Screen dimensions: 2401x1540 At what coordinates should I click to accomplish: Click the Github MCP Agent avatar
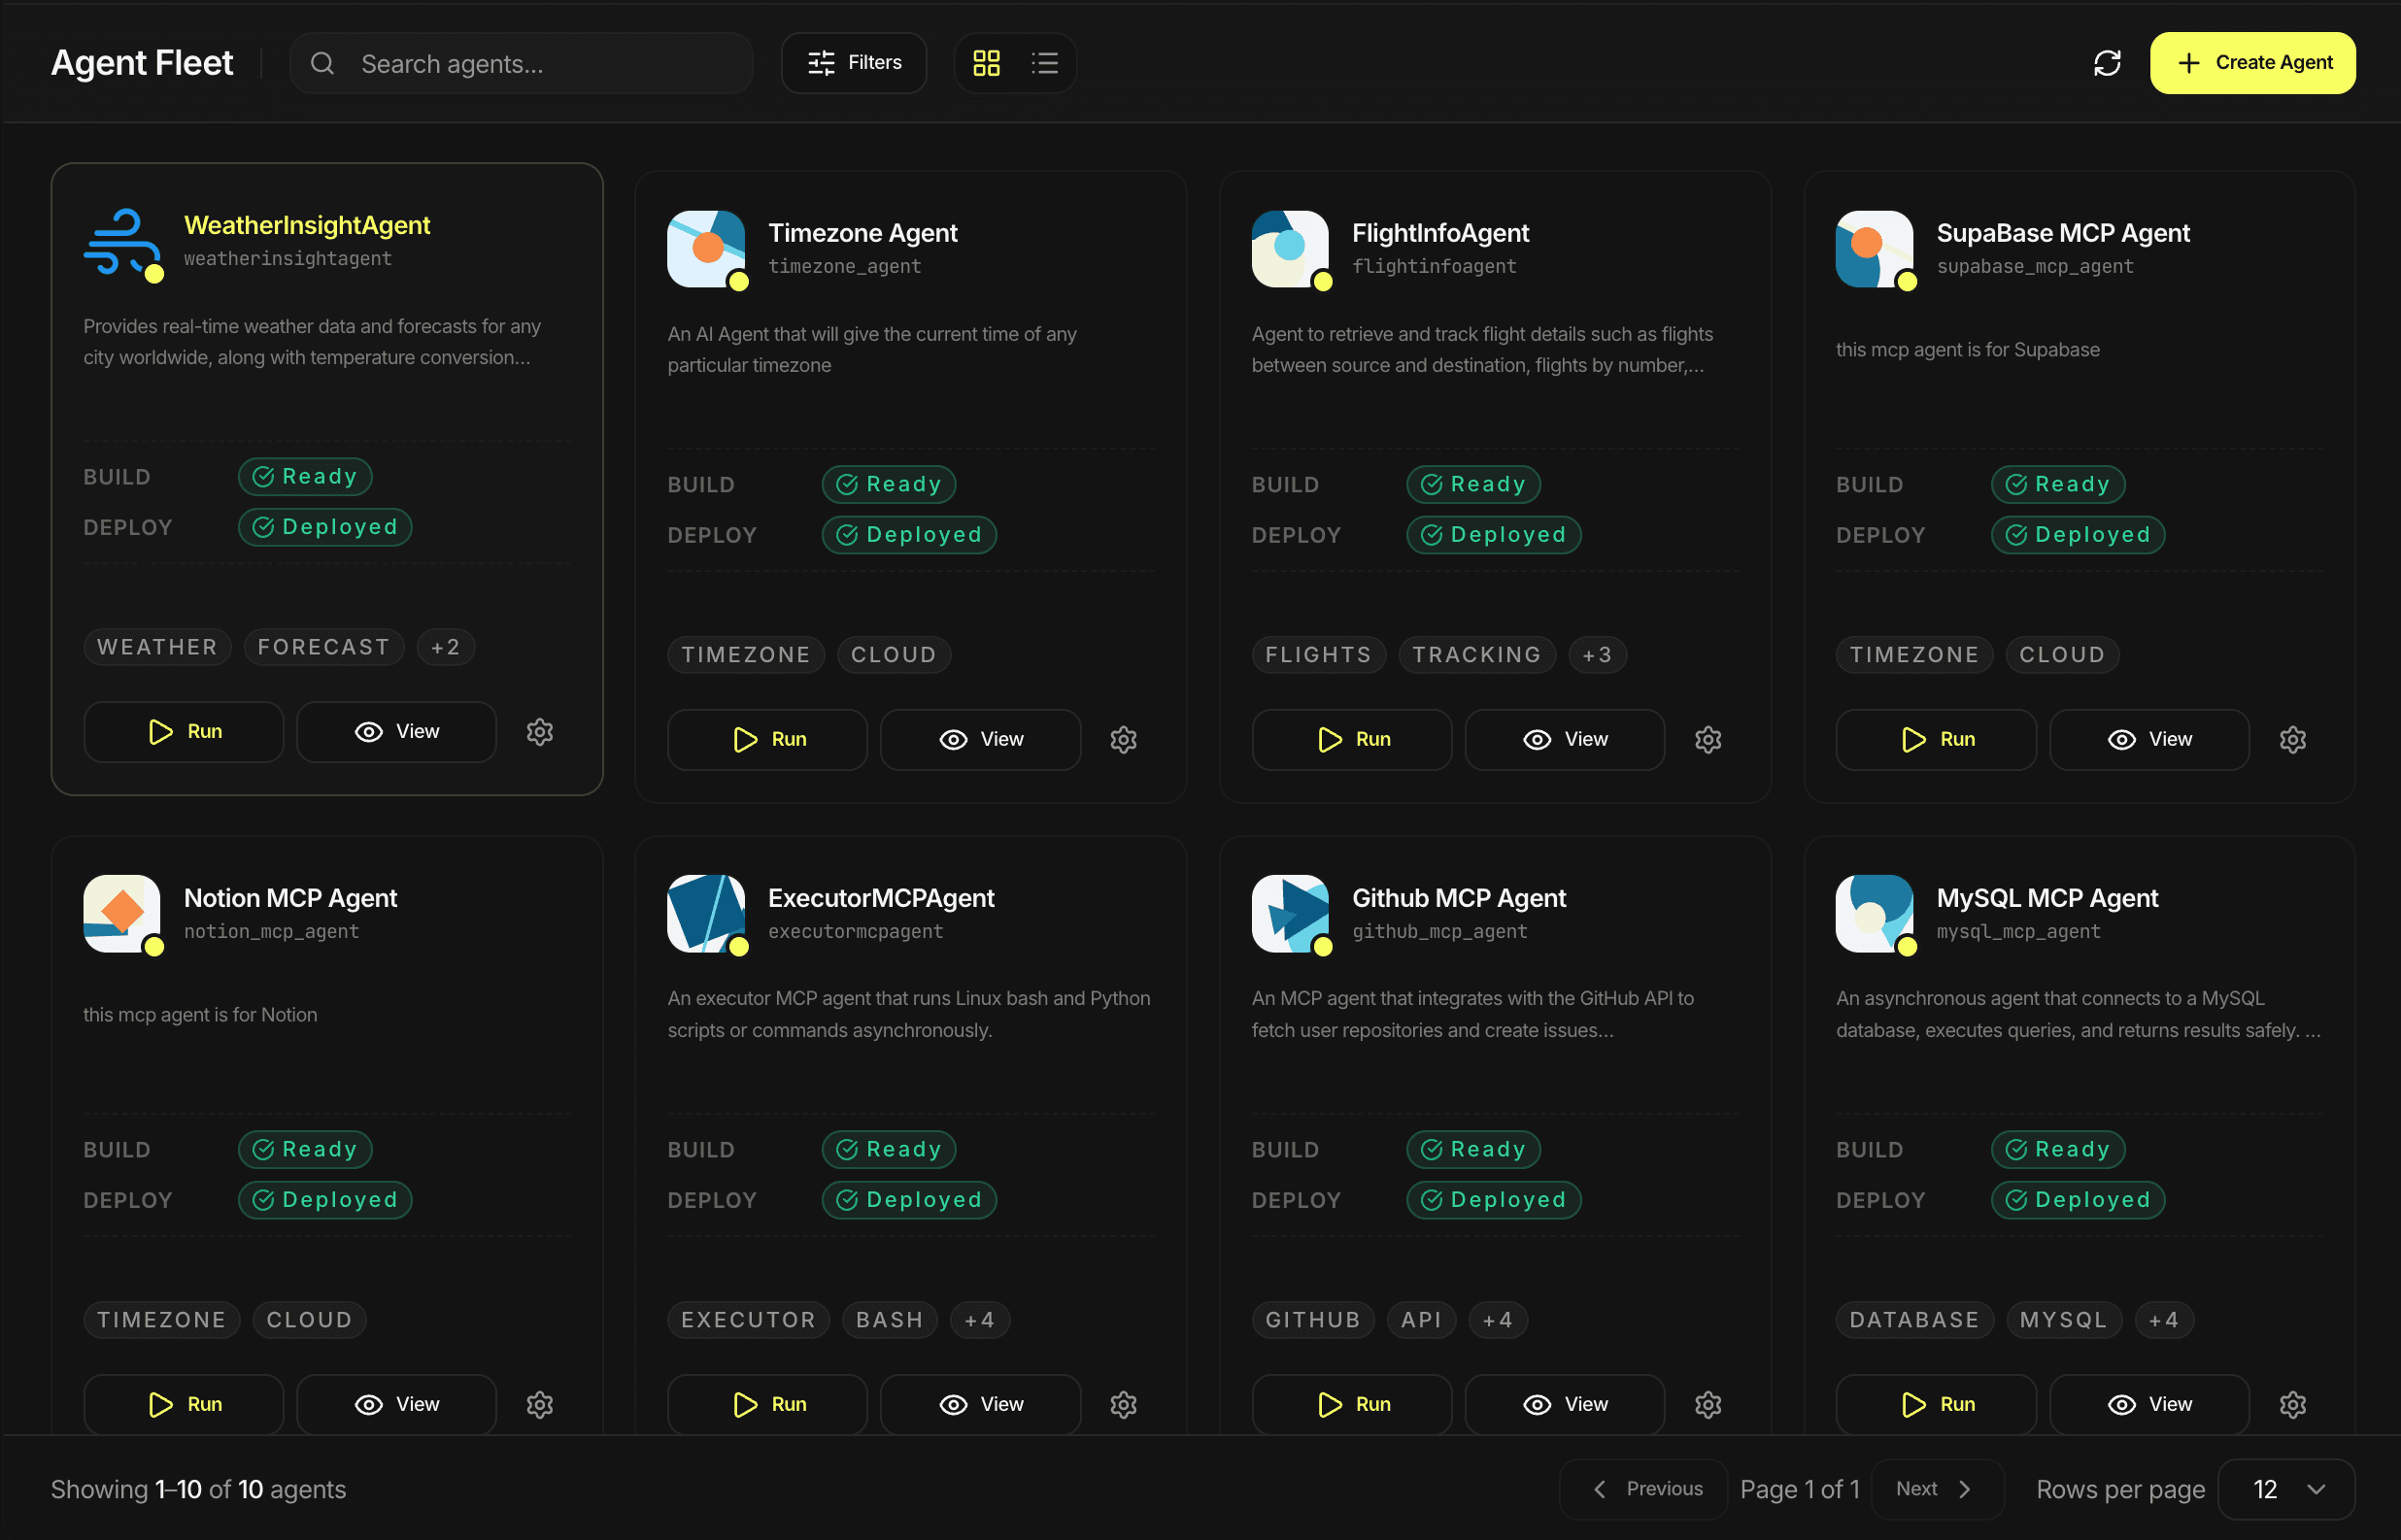click(1290, 914)
